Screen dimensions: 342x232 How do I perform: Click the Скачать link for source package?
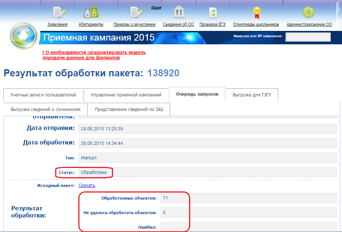[x=87, y=185]
